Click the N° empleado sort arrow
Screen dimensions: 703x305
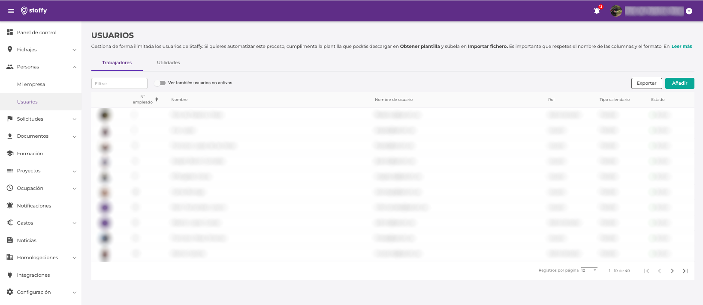[x=157, y=99]
